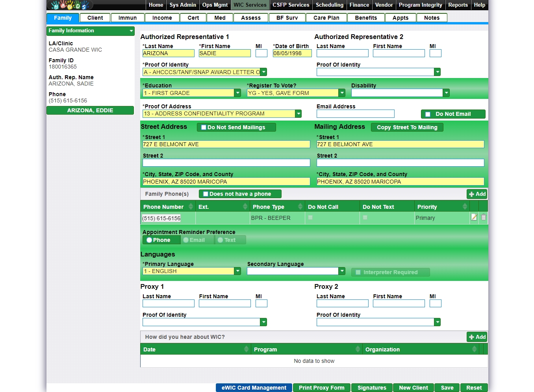Viewport: 534px width, 392px height.
Task: Select Phone appointment reminder preference
Action: (x=149, y=240)
